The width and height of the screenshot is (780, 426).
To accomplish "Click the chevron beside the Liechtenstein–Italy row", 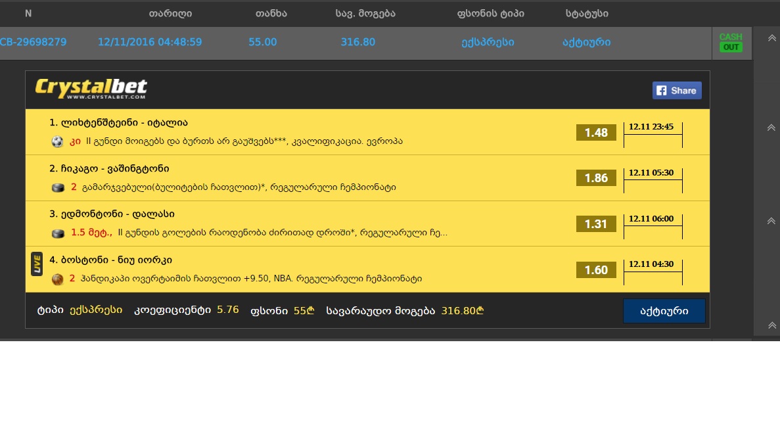I will point(771,128).
